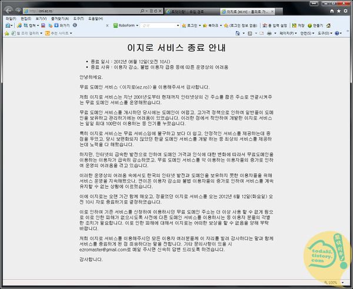This screenshot has height=289, width=353.
Task: Open the 도구(T) menu in the menu bar
Action: pos(79,19)
